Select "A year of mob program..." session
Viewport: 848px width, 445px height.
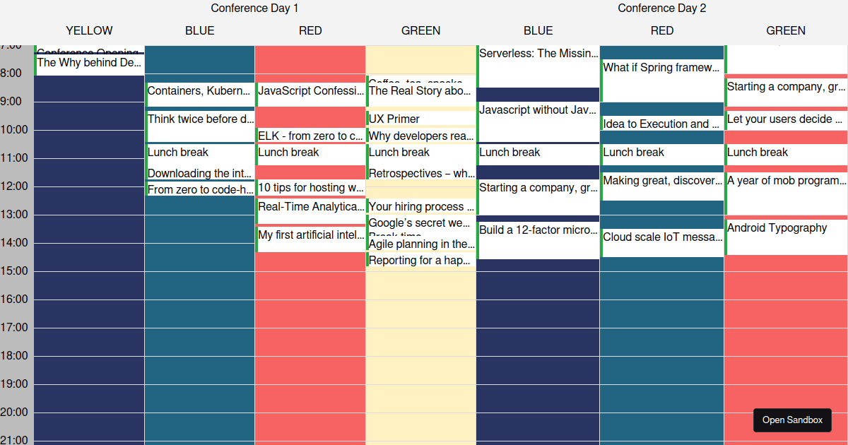pos(786,181)
